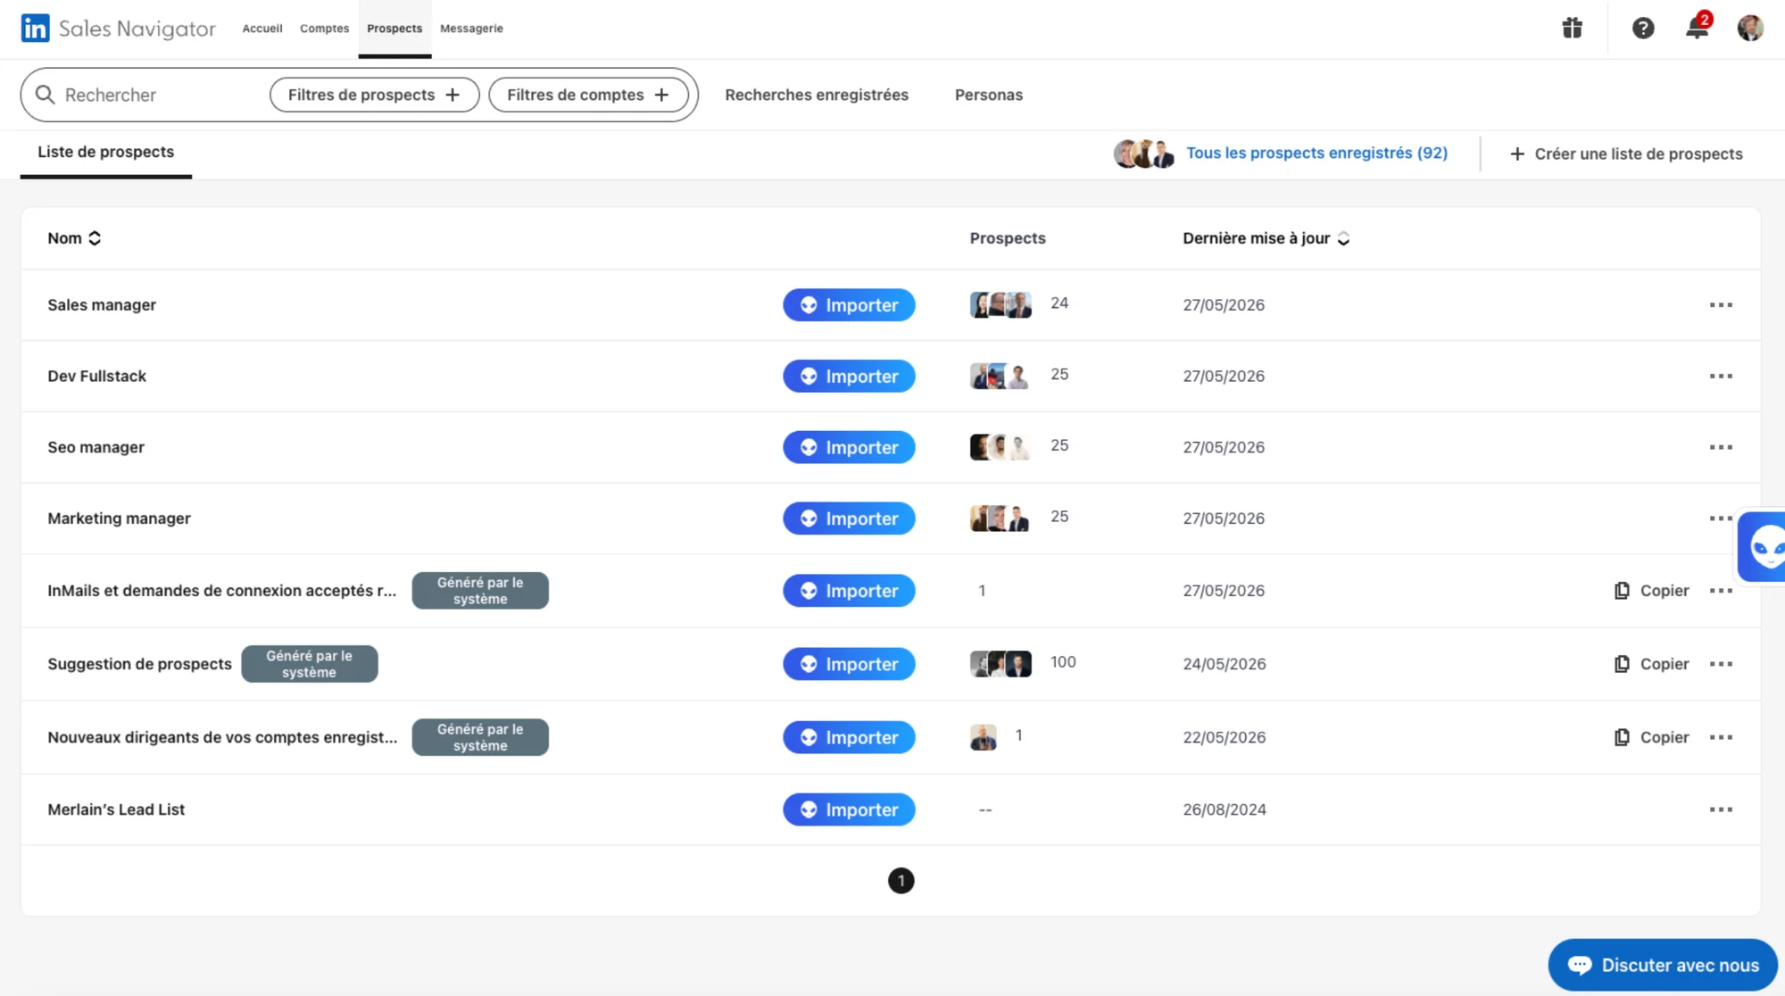1785x996 pixels.
Task: Open the Sales manager list
Action: (102, 305)
